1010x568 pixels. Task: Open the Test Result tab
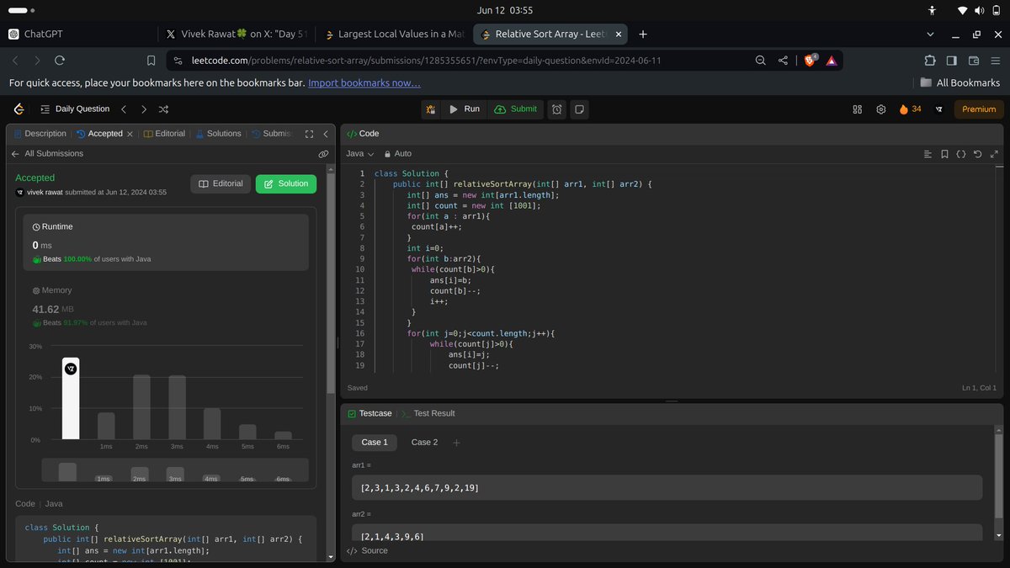click(428, 413)
